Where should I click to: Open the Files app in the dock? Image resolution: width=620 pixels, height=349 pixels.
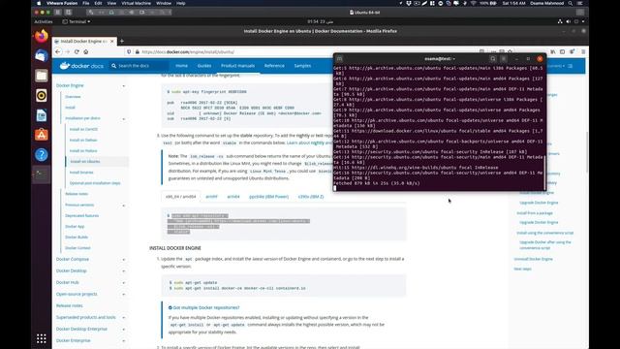(x=41, y=76)
